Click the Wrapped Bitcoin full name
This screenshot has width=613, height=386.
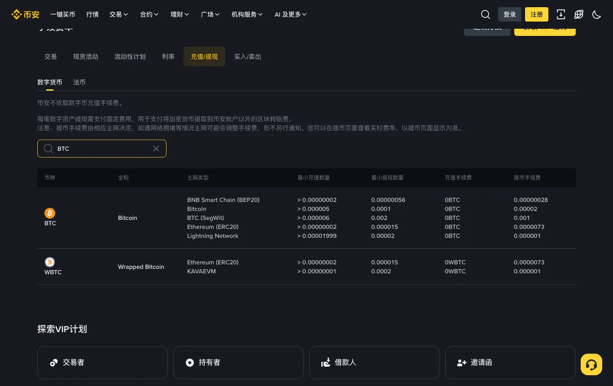click(x=141, y=267)
